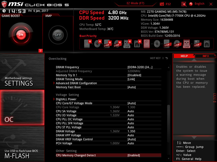Screen dimensions: 217x162
Task: Click the Boot Priority heading
Action: click(88, 36)
